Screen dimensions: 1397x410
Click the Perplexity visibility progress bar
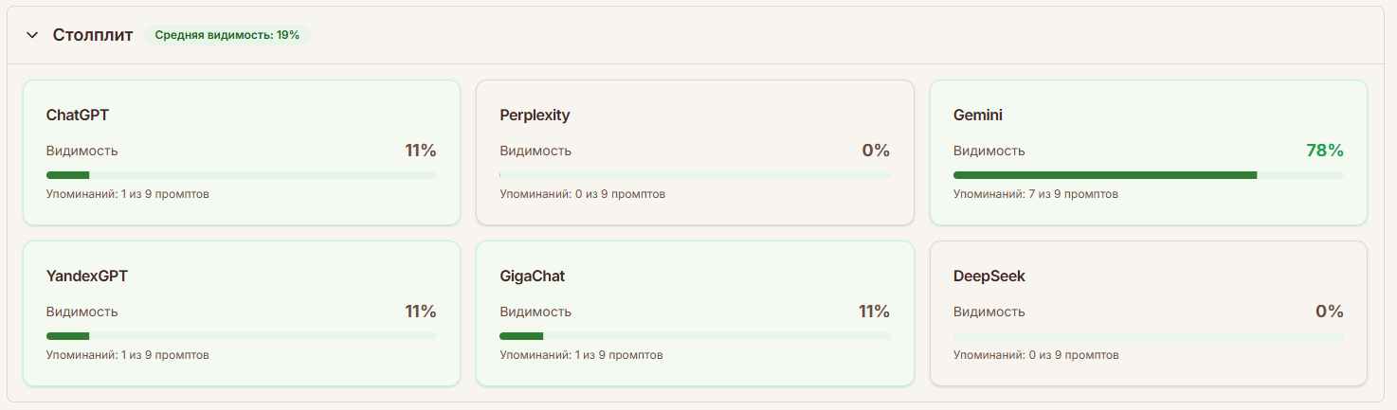(x=695, y=175)
